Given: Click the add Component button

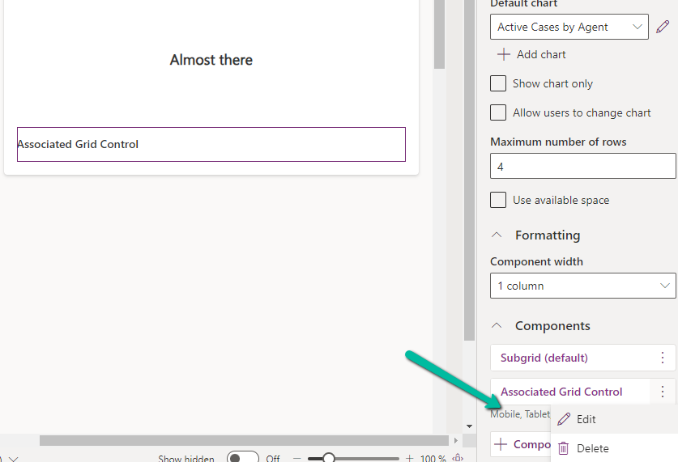Looking at the screenshot, I should click(521, 444).
